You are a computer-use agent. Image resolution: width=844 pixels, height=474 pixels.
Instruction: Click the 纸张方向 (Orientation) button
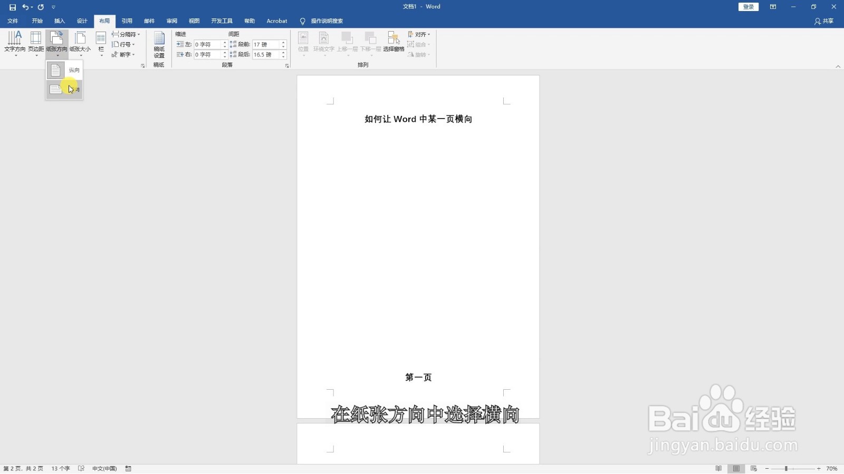pos(57,44)
